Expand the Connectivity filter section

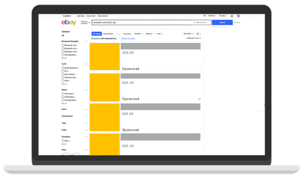tap(86, 116)
